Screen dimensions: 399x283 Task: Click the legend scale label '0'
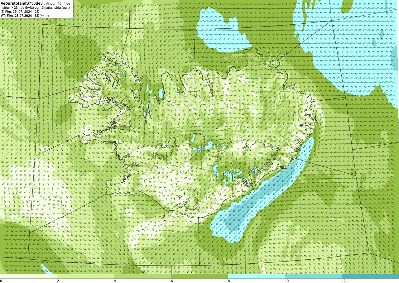[x=1, y=281]
